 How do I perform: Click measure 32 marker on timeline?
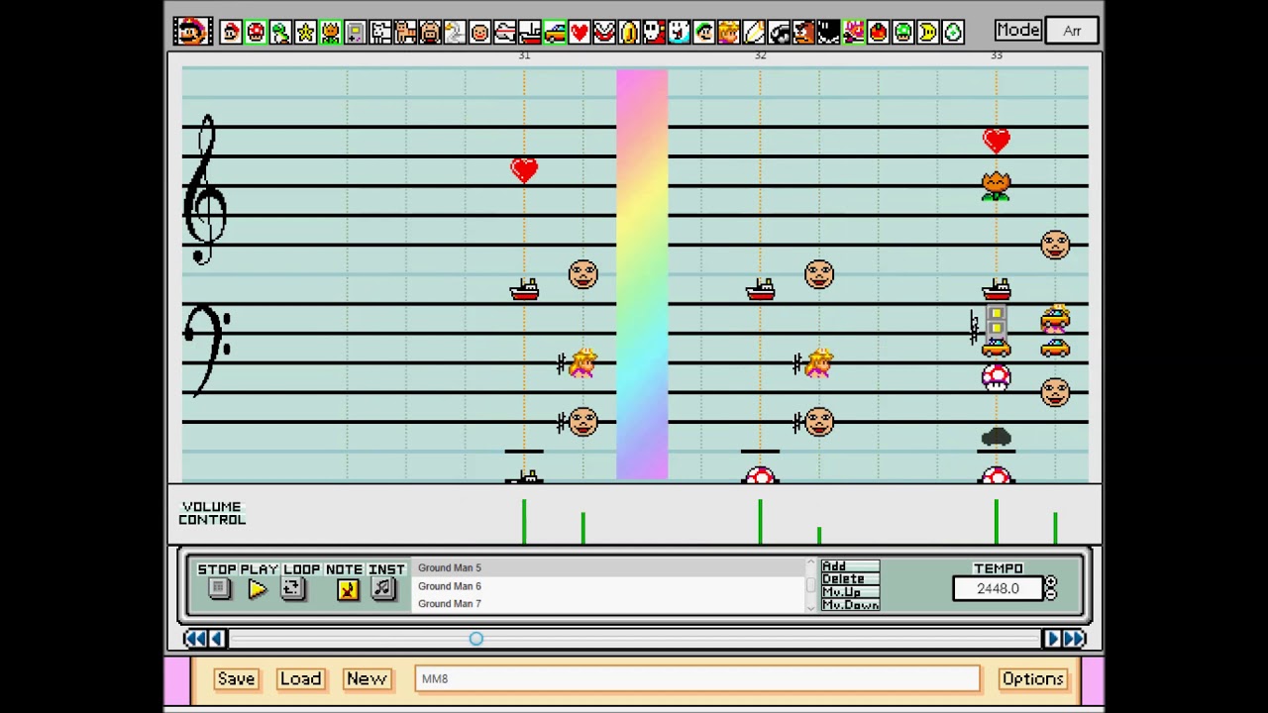pos(760,55)
